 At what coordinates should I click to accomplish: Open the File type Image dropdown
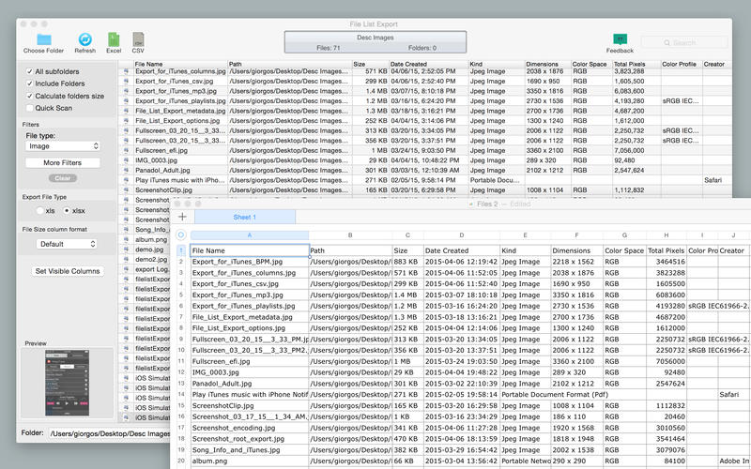pyautogui.click(x=63, y=146)
